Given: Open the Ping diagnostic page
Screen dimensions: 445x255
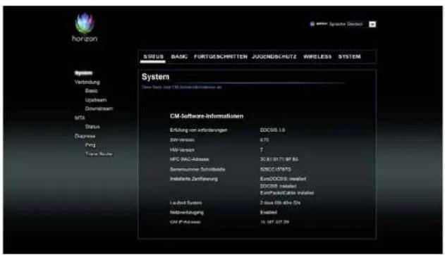Looking at the screenshot, I should point(90,145).
